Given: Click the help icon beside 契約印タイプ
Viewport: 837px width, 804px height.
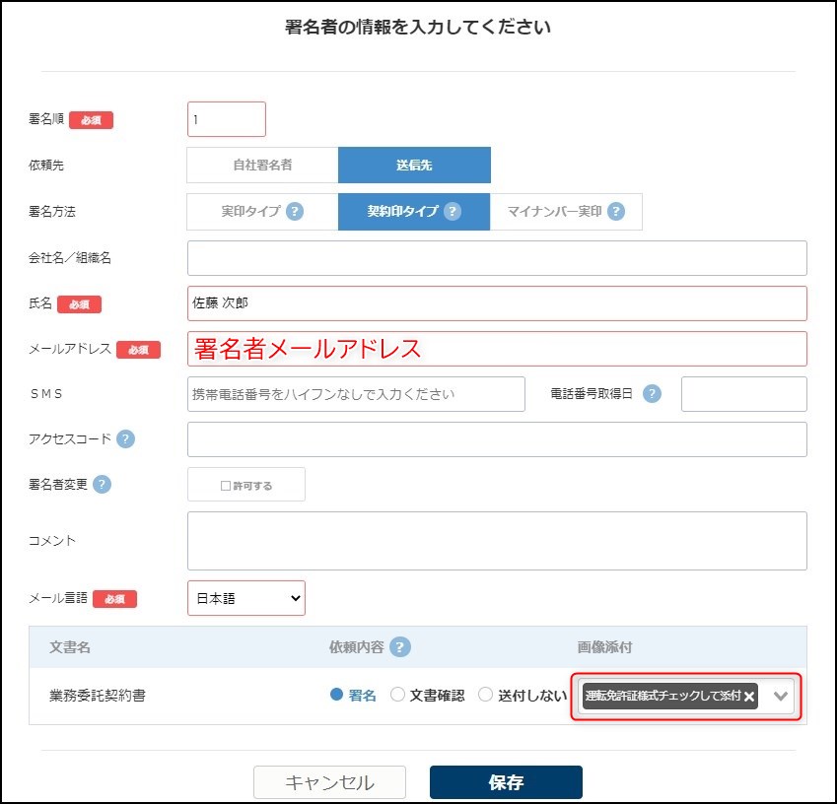Looking at the screenshot, I should point(452,211).
